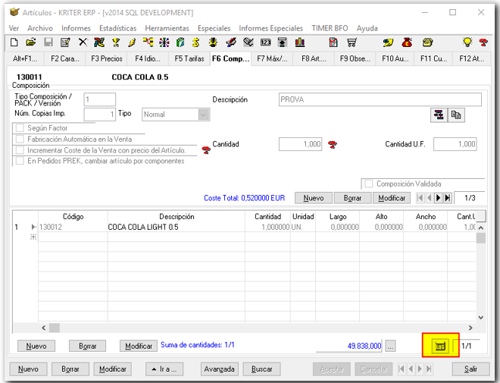This screenshot has width=500, height=383.
Task: Click the 130012 code cell
Action: pyautogui.click(x=73, y=228)
